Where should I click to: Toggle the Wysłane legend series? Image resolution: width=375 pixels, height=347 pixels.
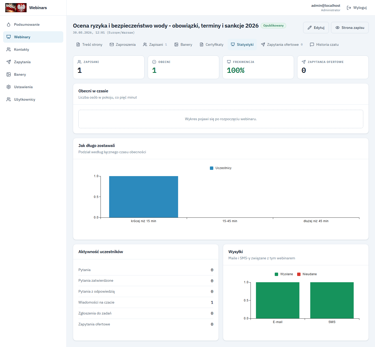coord(284,274)
